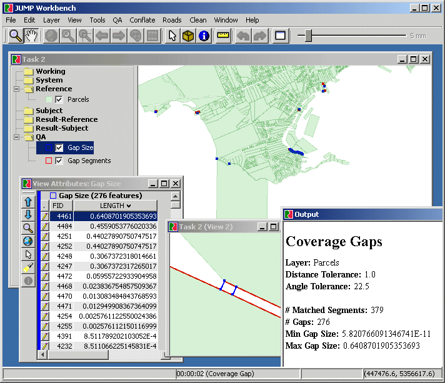This screenshot has width=445, height=383.
Task: Open the Edit menu
Action: (x=29, y=20)
